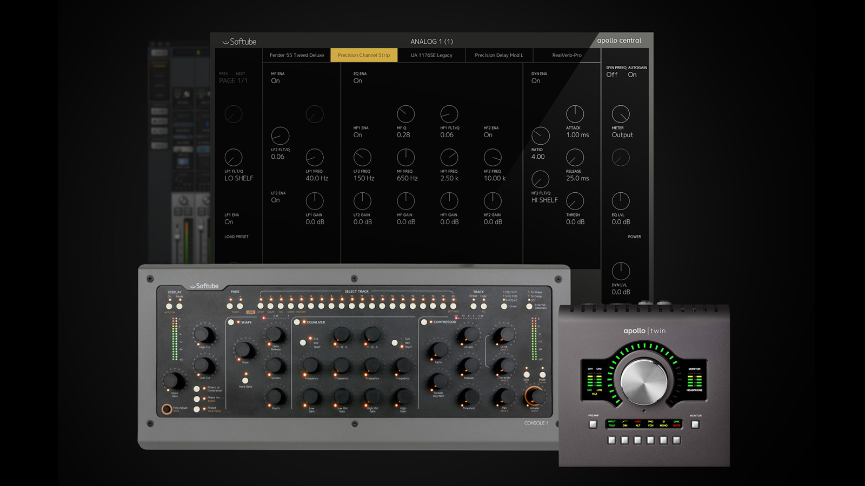
Task: Click the LF1 GAIN knob
Action: (x=315, y=201)
